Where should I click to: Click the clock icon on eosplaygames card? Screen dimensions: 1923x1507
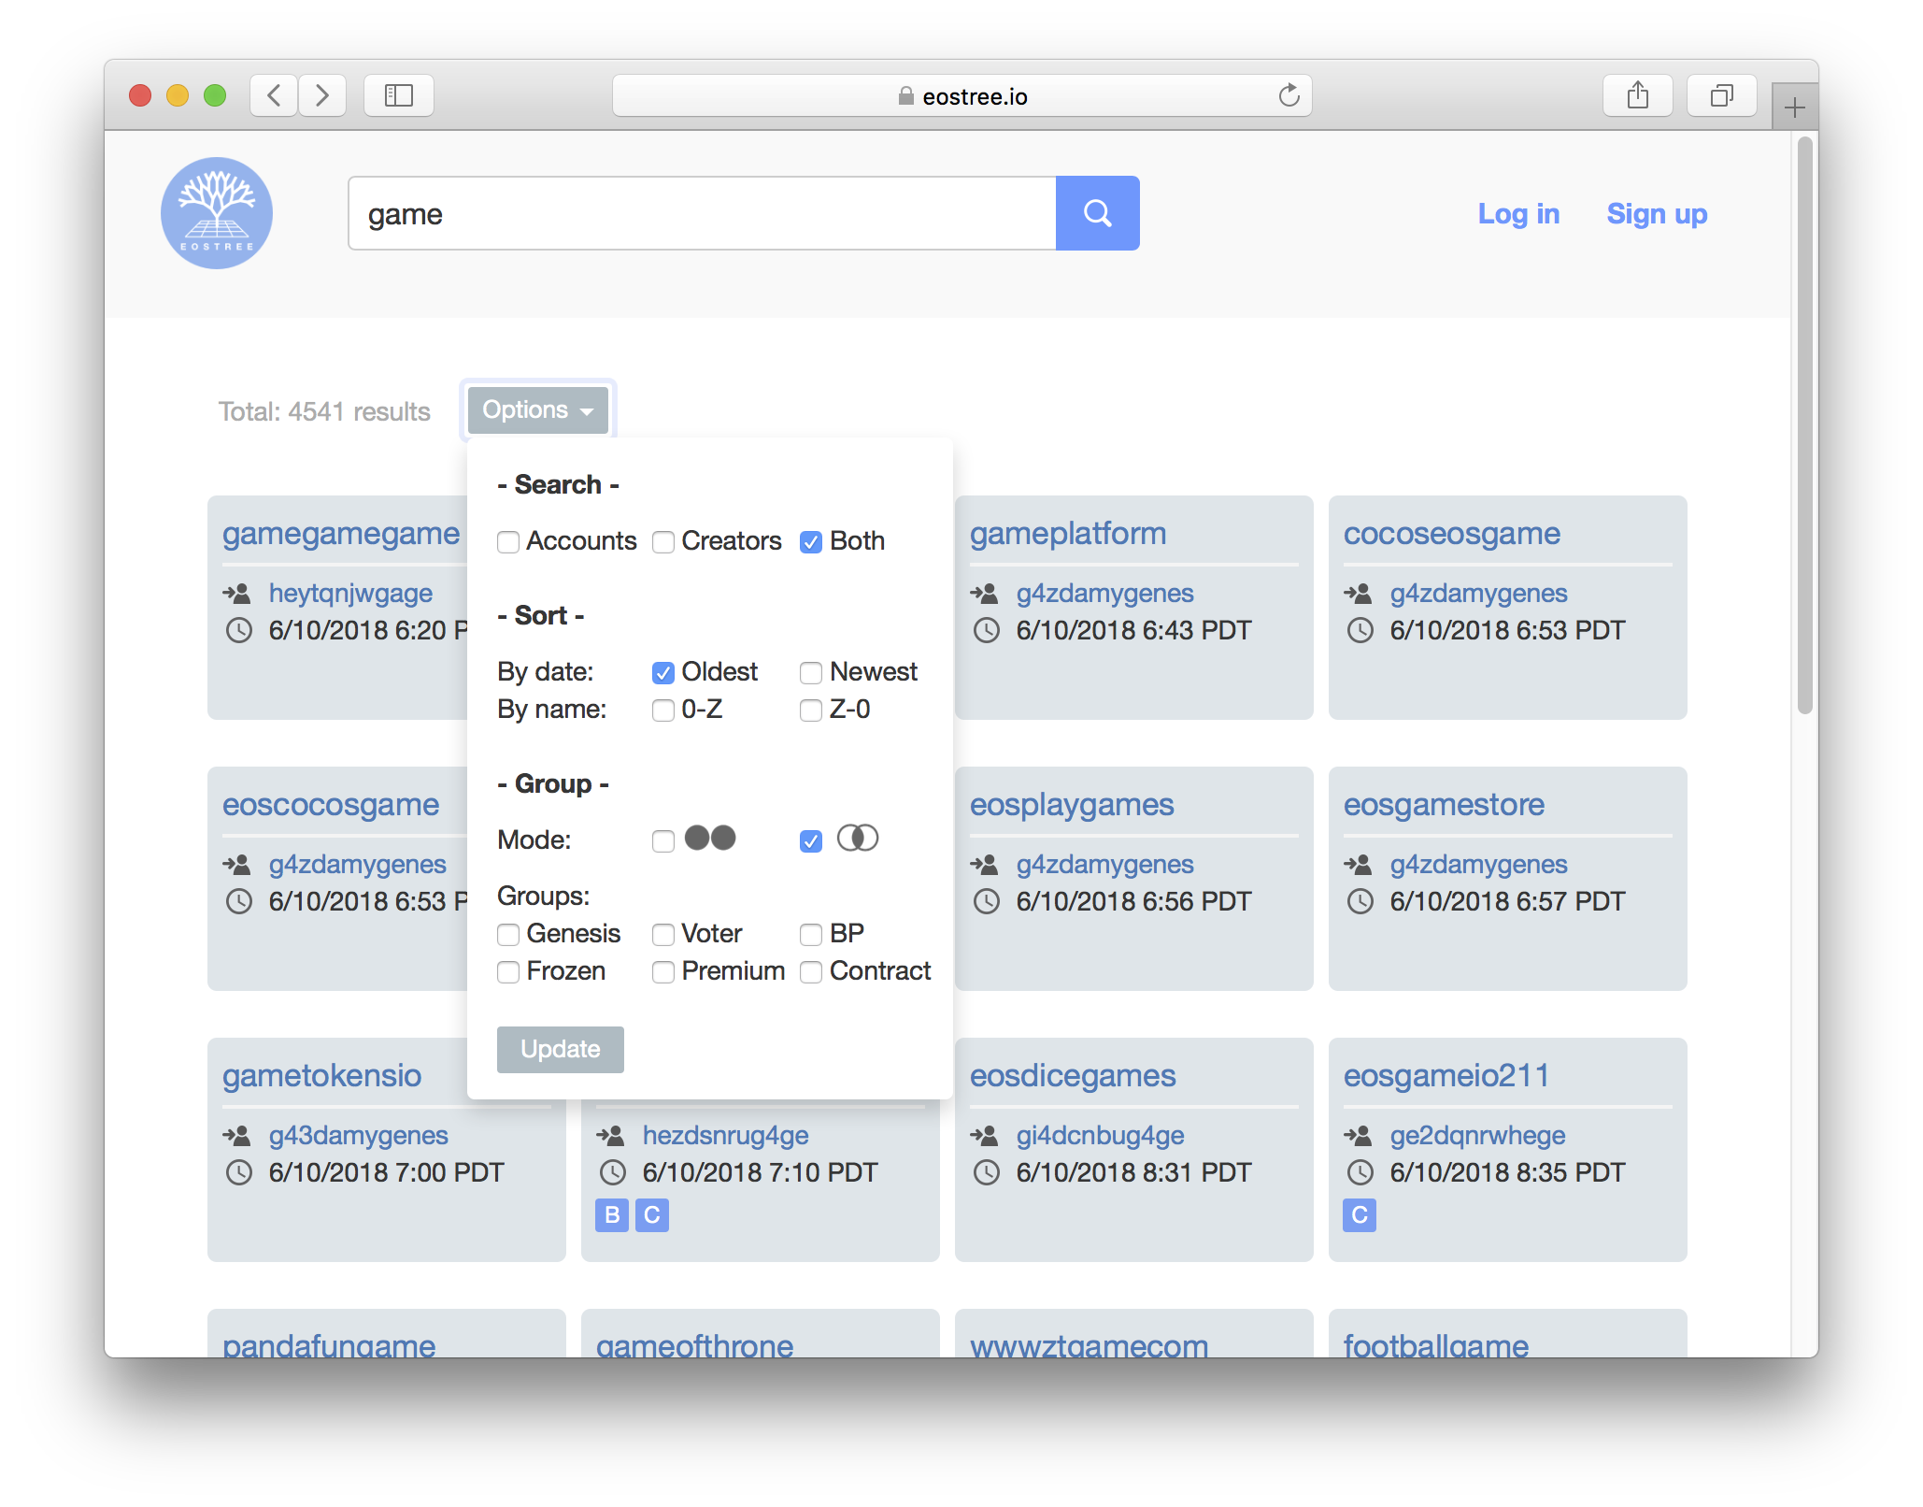987,901
